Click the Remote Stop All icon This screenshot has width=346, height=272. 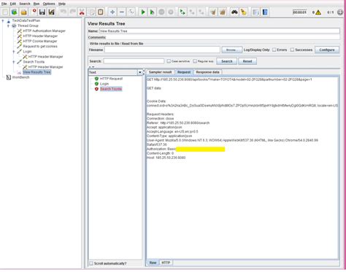point(192,12)
